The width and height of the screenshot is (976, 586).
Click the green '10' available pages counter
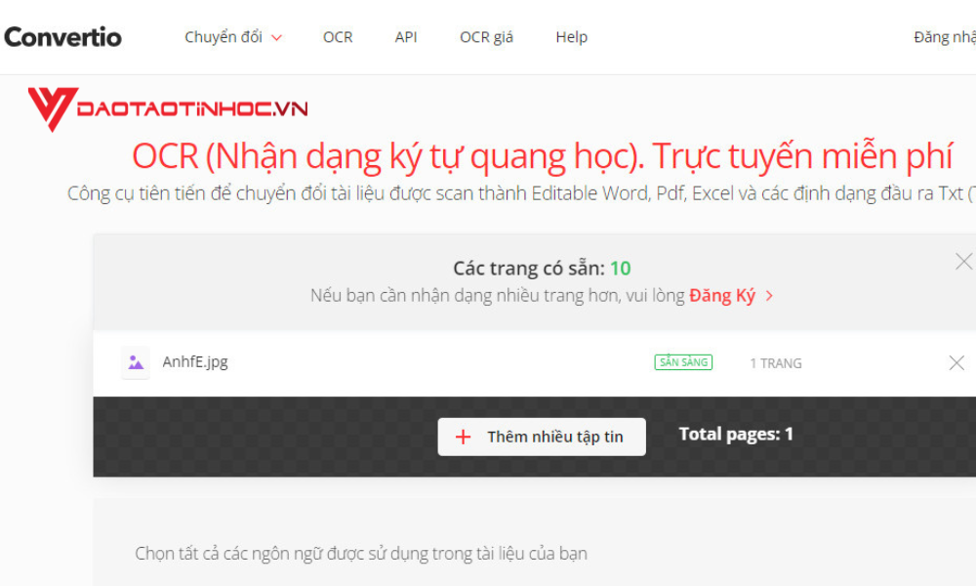(621, 267)
